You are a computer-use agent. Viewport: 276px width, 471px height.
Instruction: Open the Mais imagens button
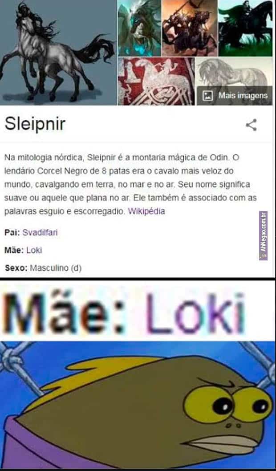coord(235,96)
